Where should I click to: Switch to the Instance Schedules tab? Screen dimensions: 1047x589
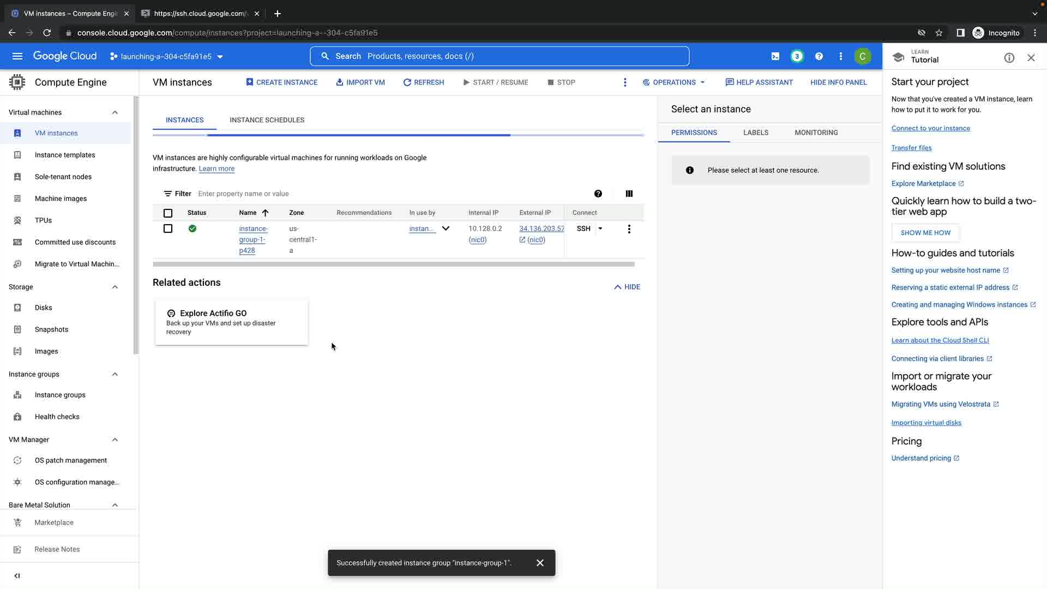tap(267, 120)
